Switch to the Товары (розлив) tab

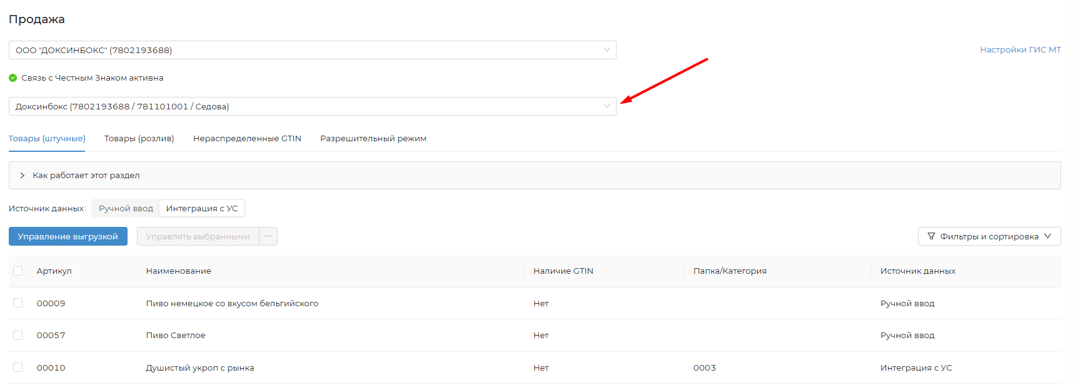pos(139,139)
